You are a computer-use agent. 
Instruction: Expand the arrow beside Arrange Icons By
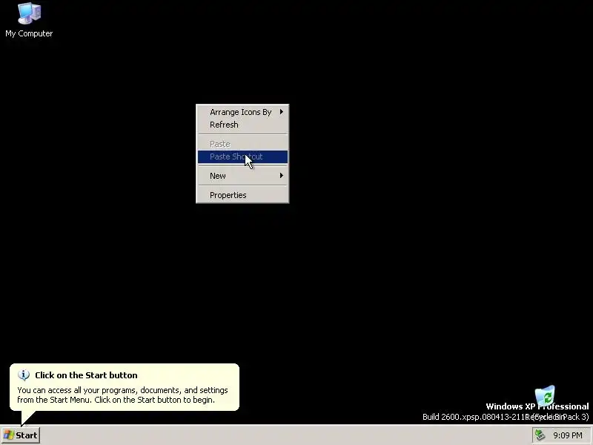(x=282, y=112)
